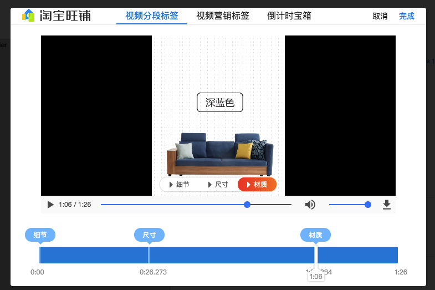Click the 完成 link
The width and height of the screenshot is (435, 290).
coord(406,16)
